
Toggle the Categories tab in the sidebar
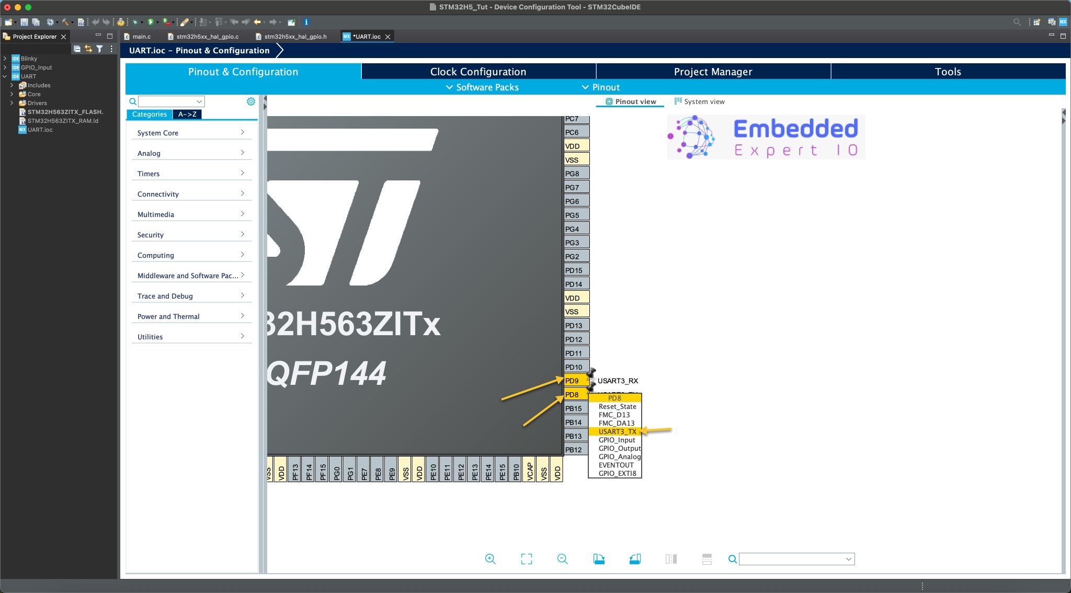click(150, 114)
